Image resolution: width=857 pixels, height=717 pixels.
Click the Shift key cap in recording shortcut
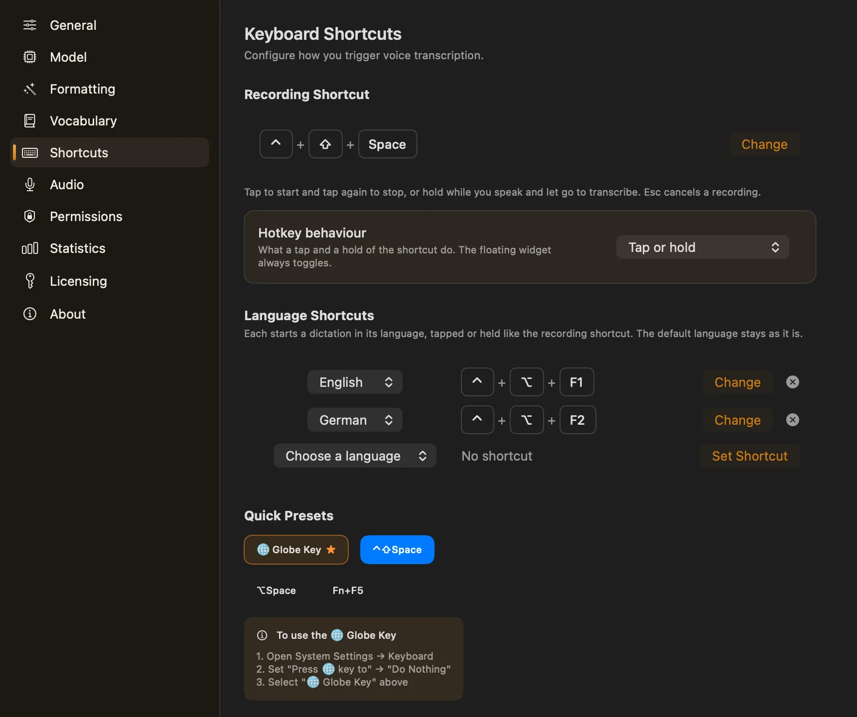pos(325,144)
